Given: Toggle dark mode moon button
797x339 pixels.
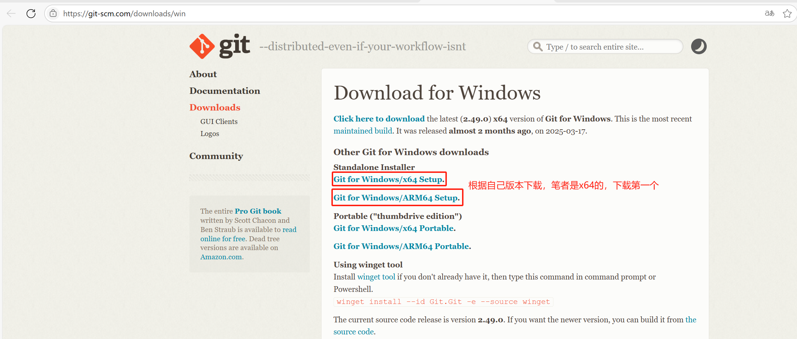Looking at the screenshot, I should (699, 46).
